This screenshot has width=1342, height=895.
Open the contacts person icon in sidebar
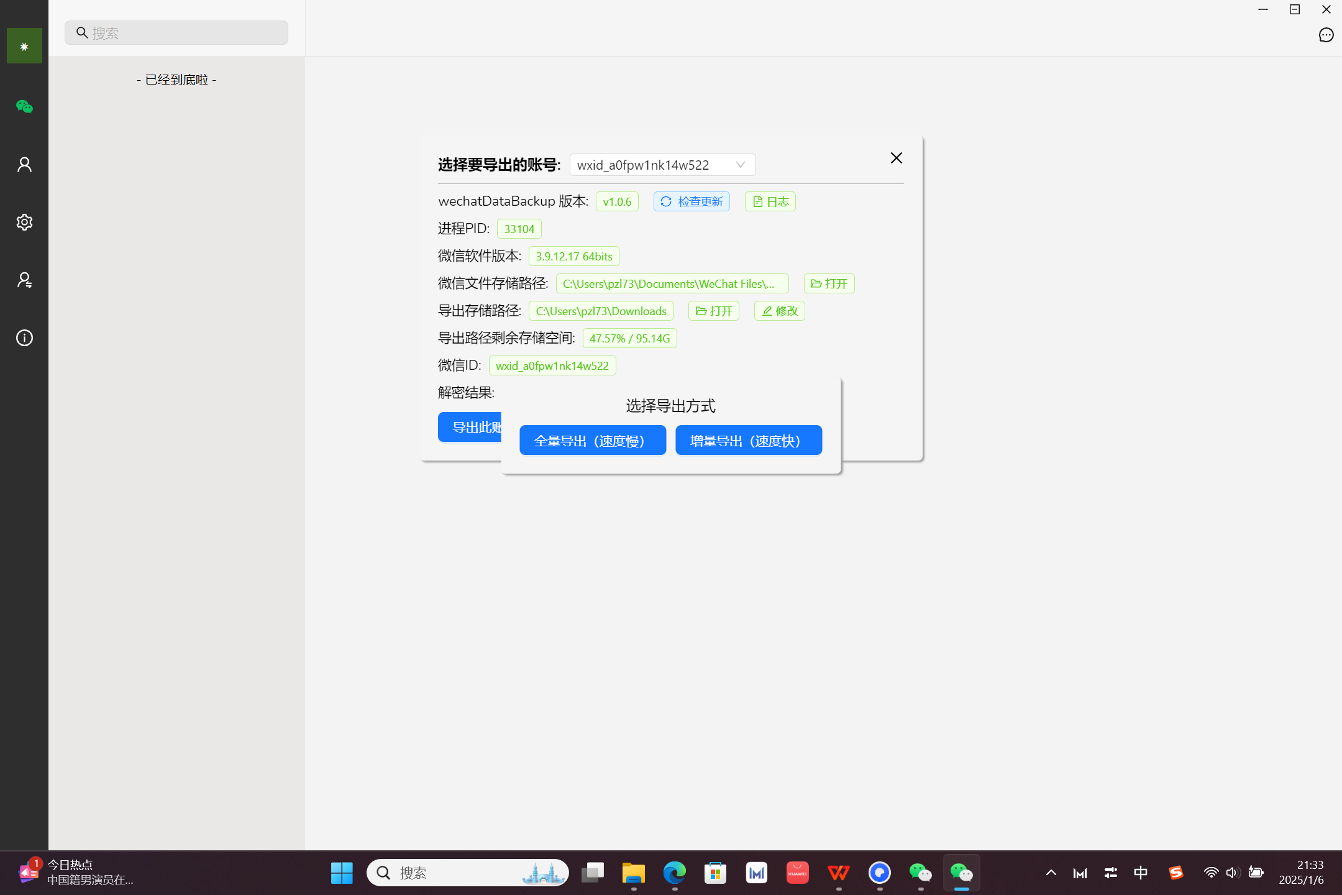(24, 165)
